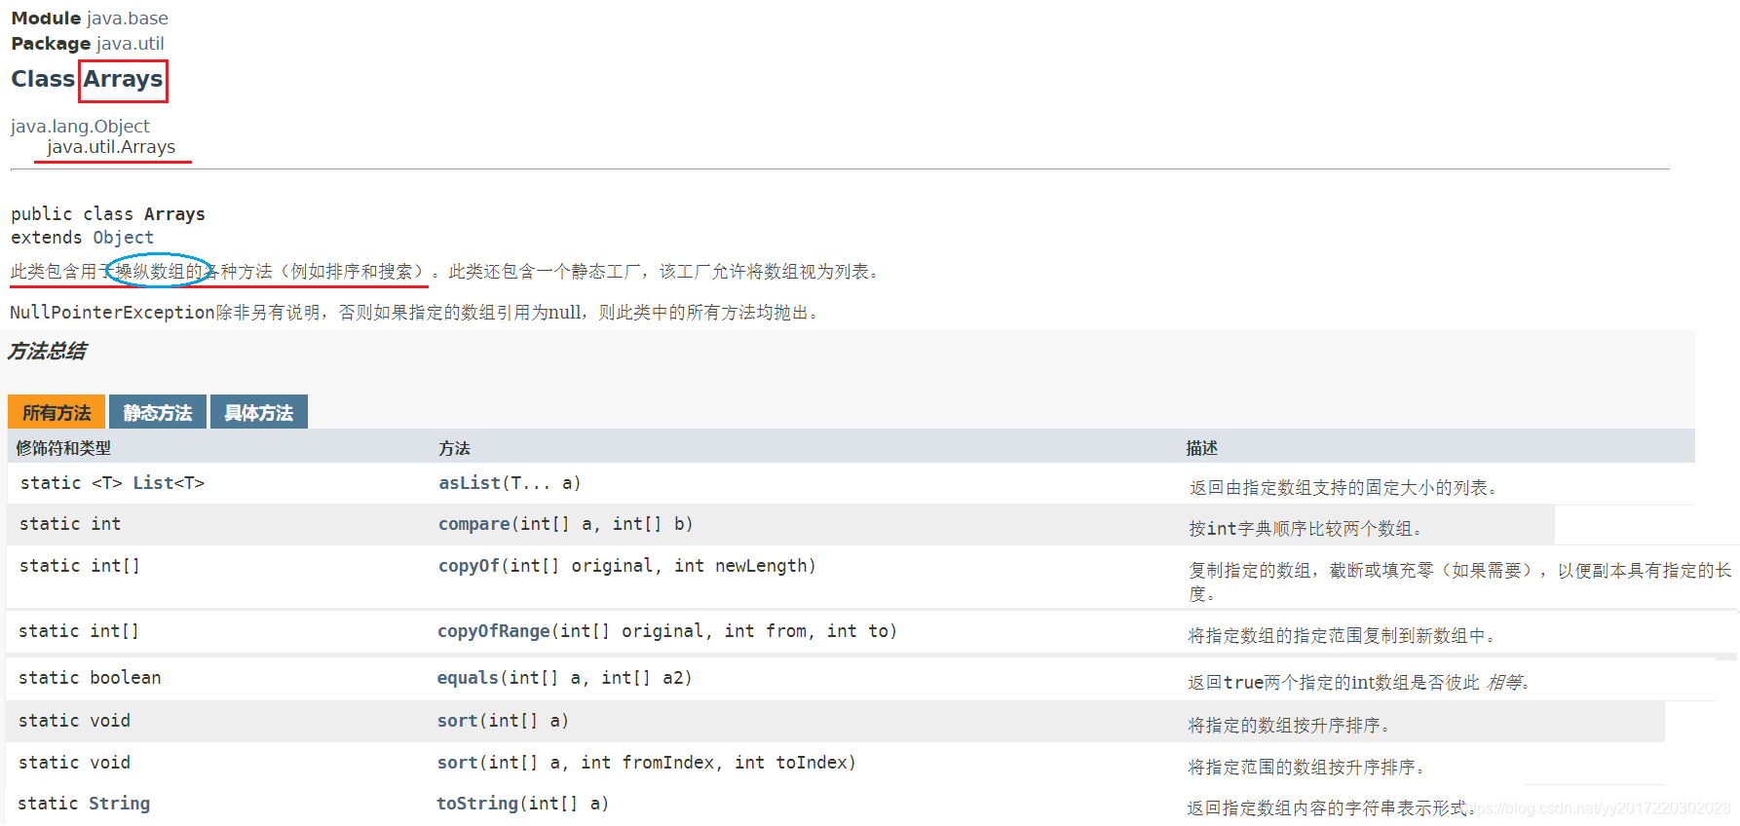Click description 按int字典顺序比较两个数组
This screenshot has height=826, width=1740.
[1305, 529]
